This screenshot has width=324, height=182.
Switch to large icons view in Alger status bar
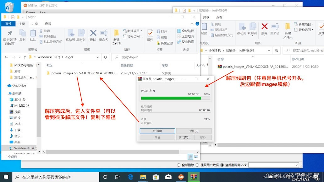(196, 157)
